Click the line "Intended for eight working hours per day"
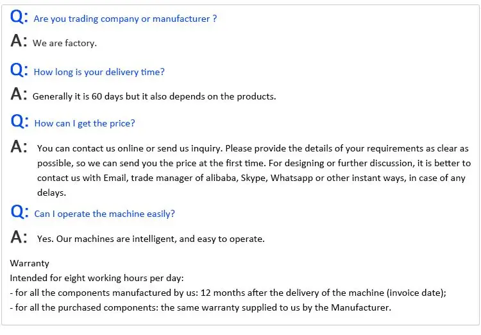The image size is (481, 335). click(97, 278)
